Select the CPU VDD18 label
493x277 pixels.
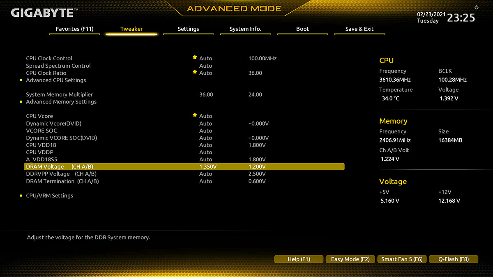tap(41, 145)
